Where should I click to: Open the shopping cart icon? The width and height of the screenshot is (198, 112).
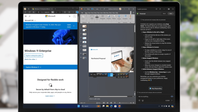[x=70, y=16]
